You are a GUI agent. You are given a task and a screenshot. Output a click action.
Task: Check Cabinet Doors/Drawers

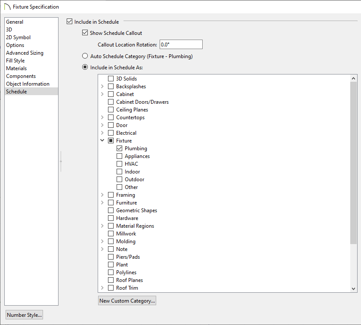111,102
